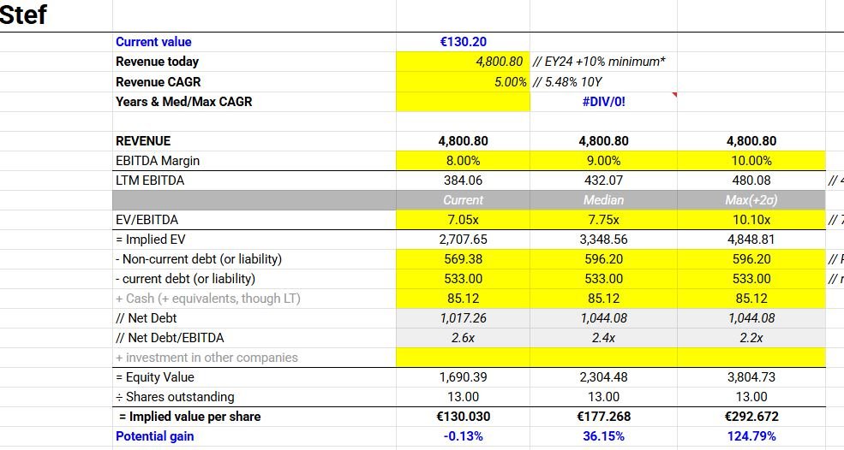
Task: Select the Stef title cell
Action: tap(26, 15)
